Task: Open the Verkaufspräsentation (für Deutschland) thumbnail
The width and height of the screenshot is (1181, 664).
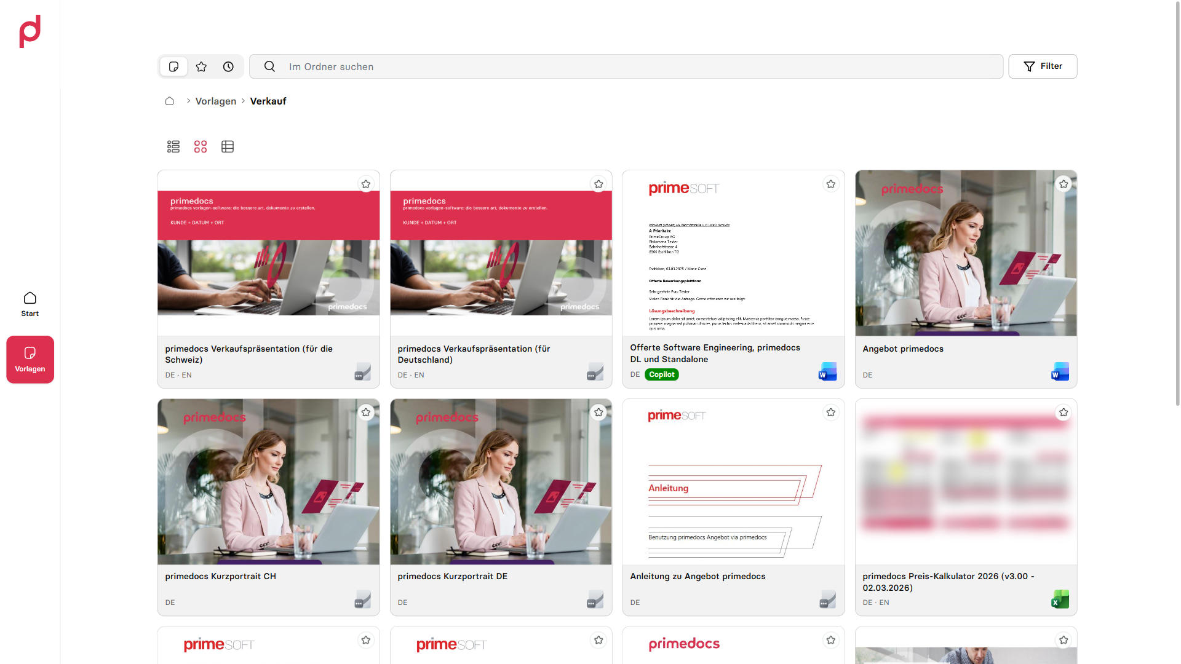Action: click(501, 253)
